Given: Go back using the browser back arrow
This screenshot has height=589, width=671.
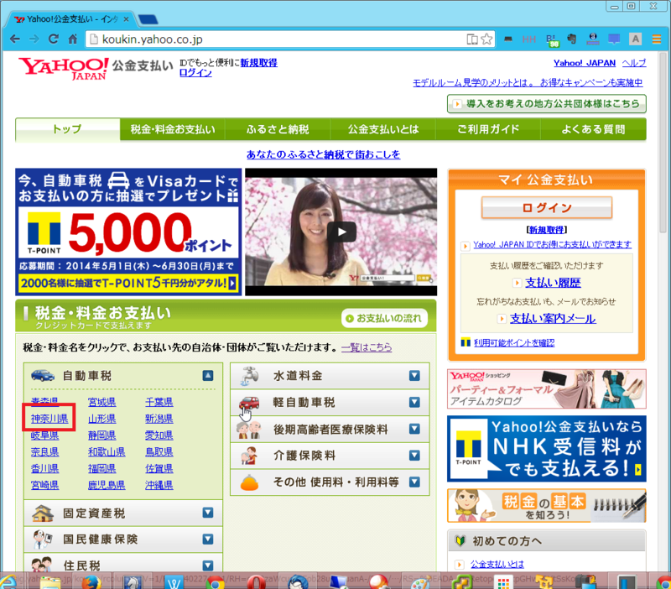Looking at the screenshot, I should coord(14,39).
